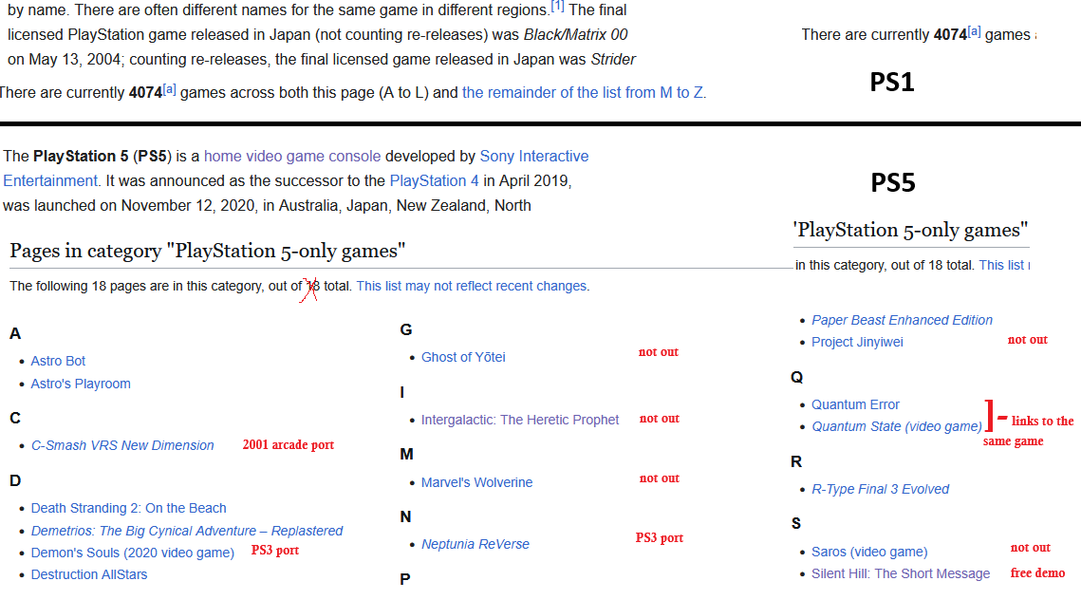Open C-Smash VRS New Dimension link
The width and height of the screenshot is (1081, 600).
tap(122, 445)
